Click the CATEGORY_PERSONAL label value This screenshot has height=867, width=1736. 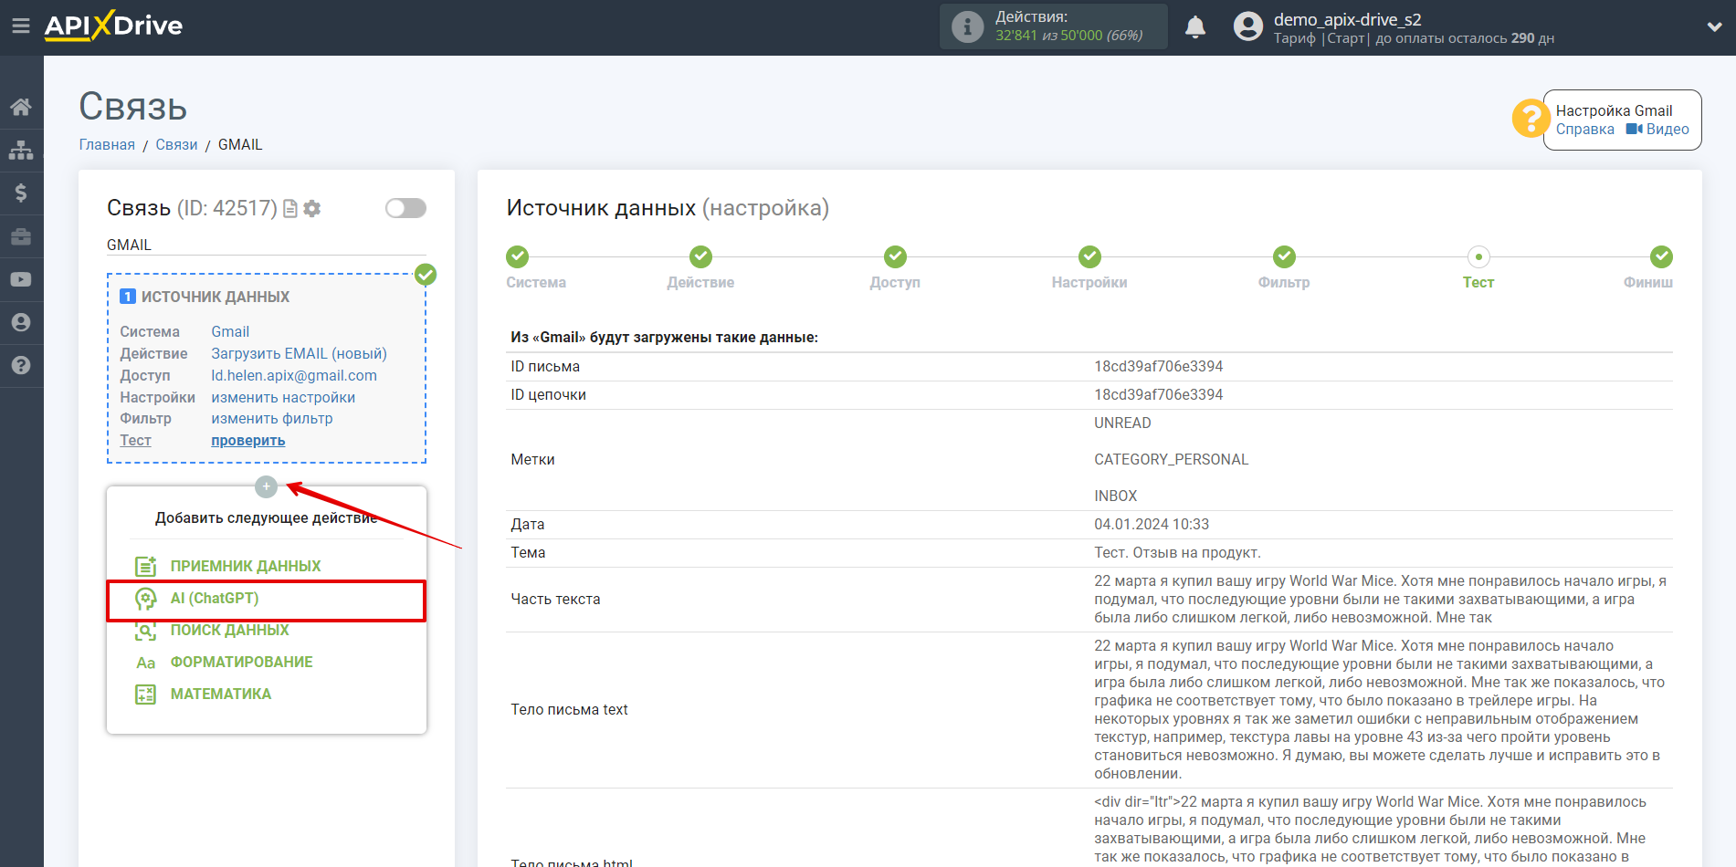pyautogui.click(x=1172, y=460)
